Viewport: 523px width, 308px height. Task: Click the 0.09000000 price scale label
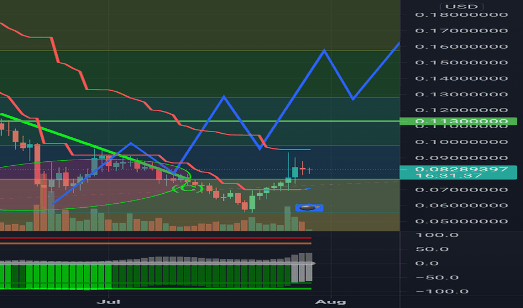click(461, 158)
